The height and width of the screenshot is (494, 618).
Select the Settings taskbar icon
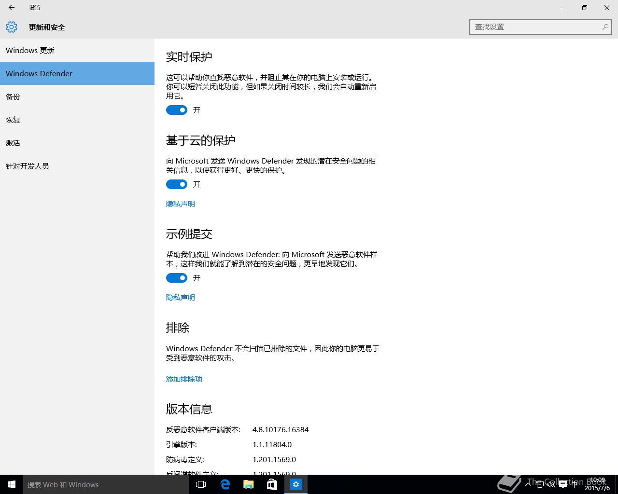(296, 484)
